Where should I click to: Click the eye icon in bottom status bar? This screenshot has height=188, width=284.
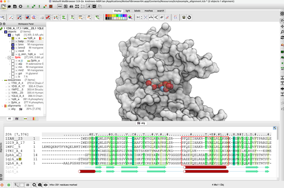45,185
